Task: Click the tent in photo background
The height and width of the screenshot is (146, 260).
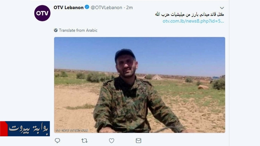Action: pyautogui.click(x=156, y=77)
